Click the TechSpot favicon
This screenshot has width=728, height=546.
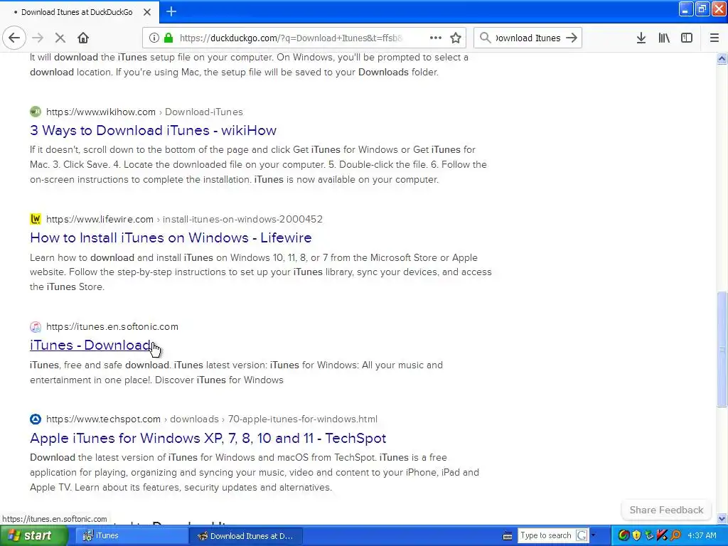tap(36, 419)
